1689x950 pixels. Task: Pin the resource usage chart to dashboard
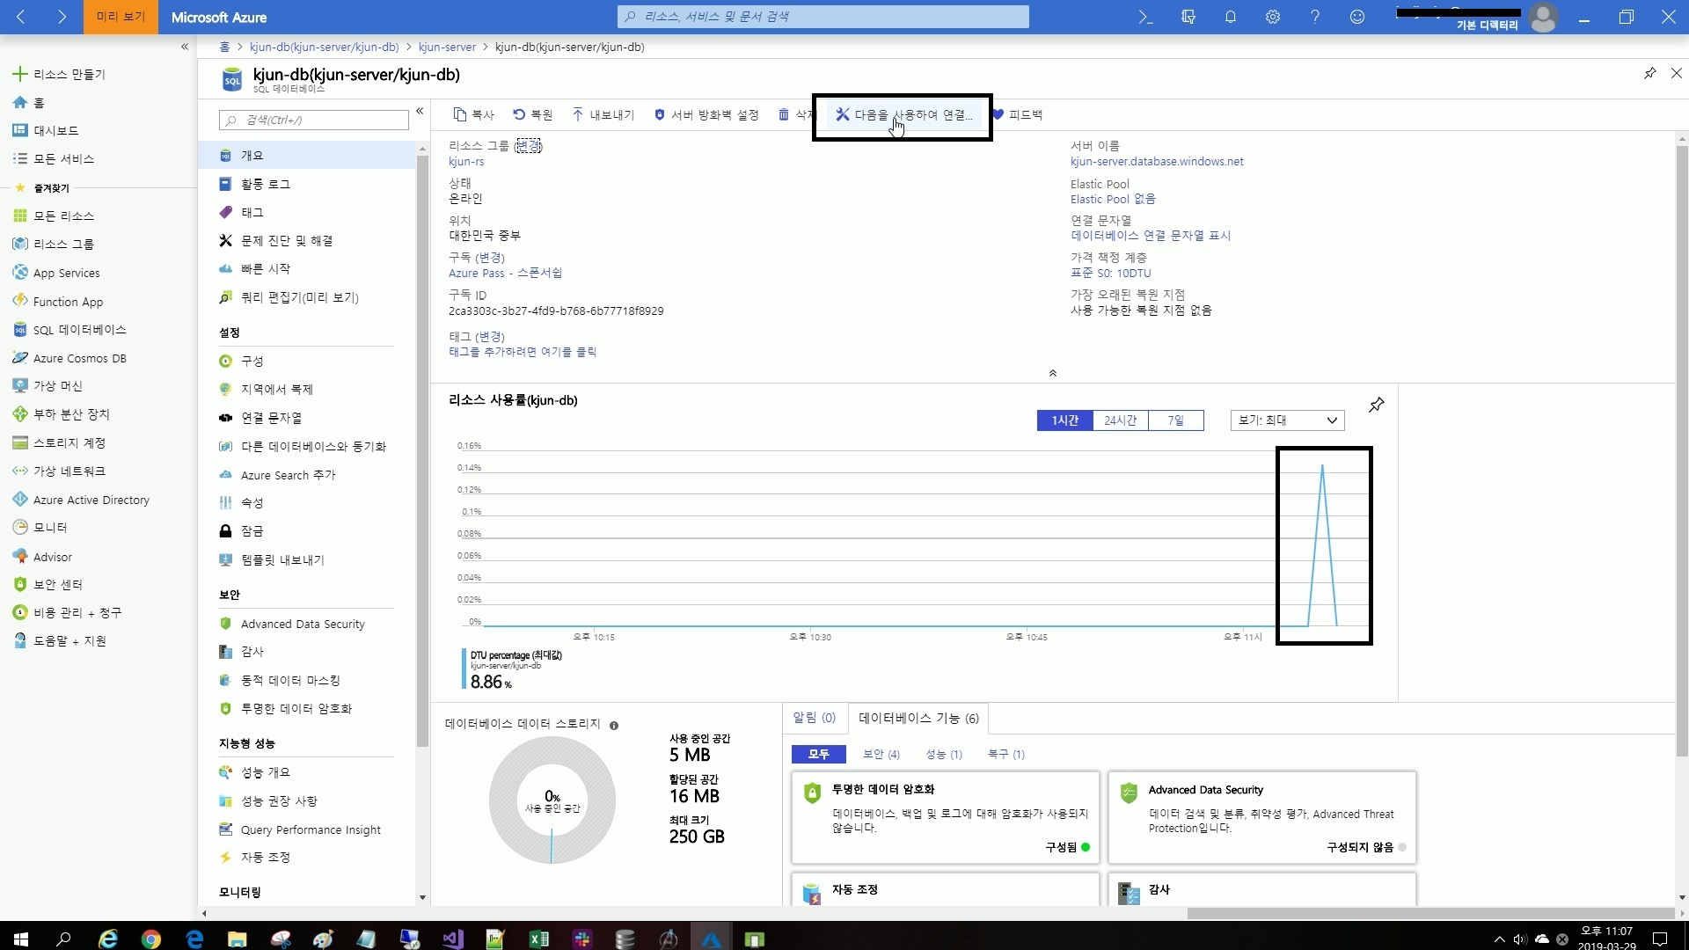click(x=1376, y=405)
